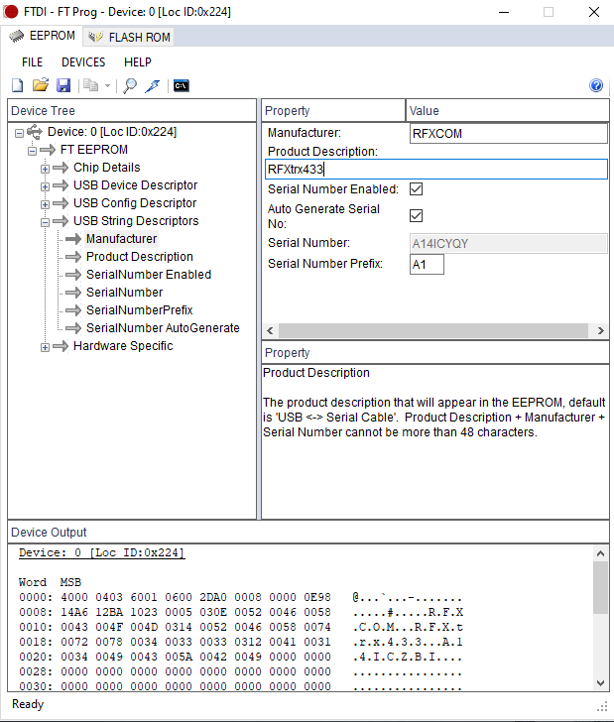Screen dimensions: 614x722
Task: Click the Program devices lightning icon
Action: click(x=153, y=85)
